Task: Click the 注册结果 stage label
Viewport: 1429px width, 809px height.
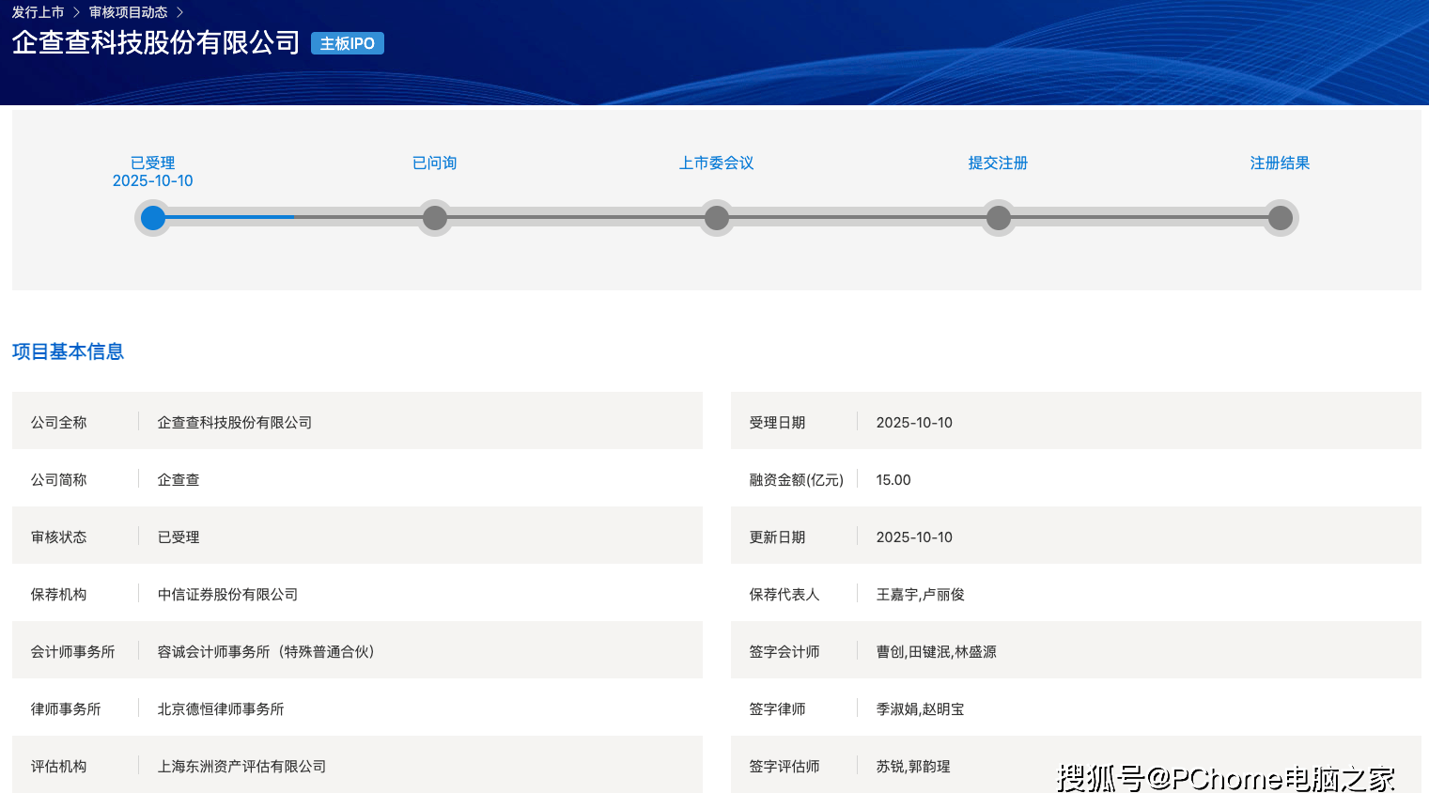Action: point(1280,163)
